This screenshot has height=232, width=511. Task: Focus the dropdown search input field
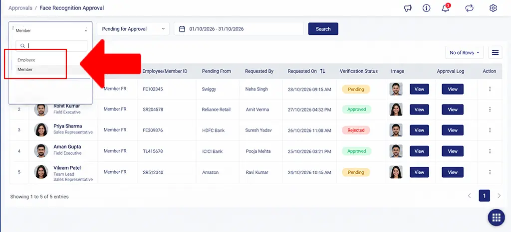[x=51, y=46]
